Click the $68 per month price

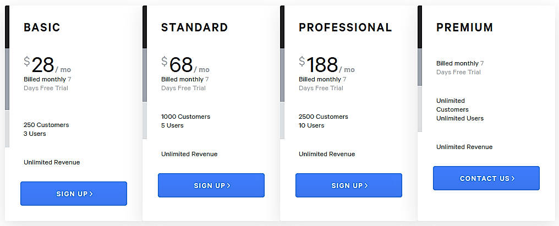(x=185, y=65)
